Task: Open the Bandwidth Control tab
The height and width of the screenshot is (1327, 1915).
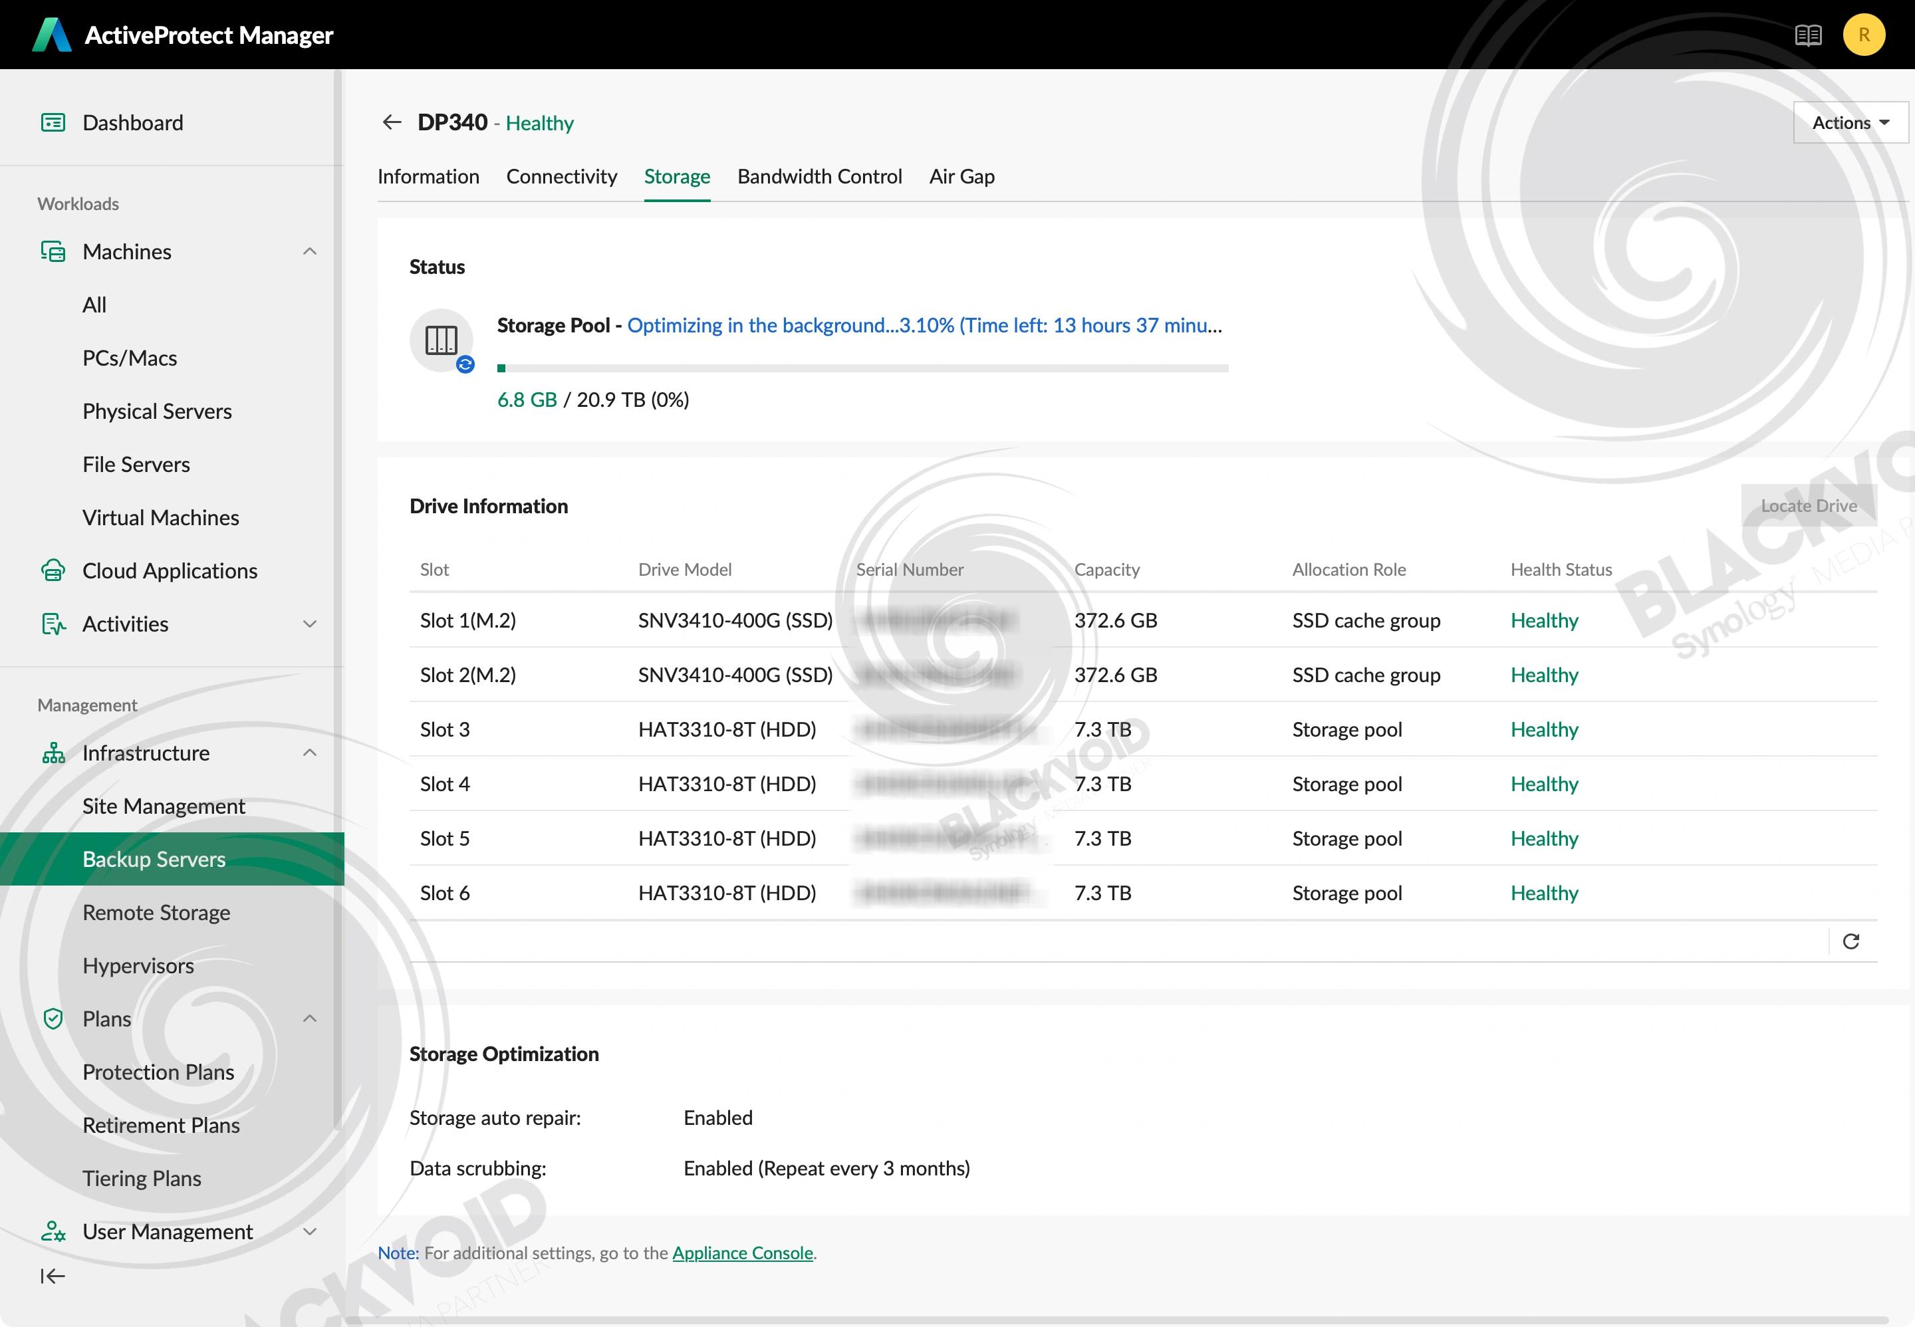Action: [x=820, y=177]
